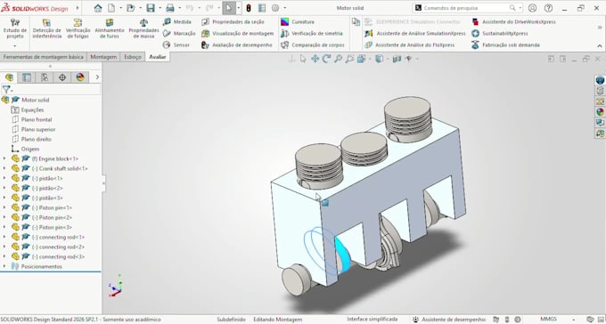Click the Comandos de pesquisa search field
Viewport: 606px width, 324px height.
point(466,8)
